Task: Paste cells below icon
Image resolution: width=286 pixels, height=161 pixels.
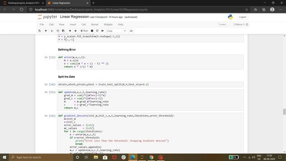Action: click(63, 31)
